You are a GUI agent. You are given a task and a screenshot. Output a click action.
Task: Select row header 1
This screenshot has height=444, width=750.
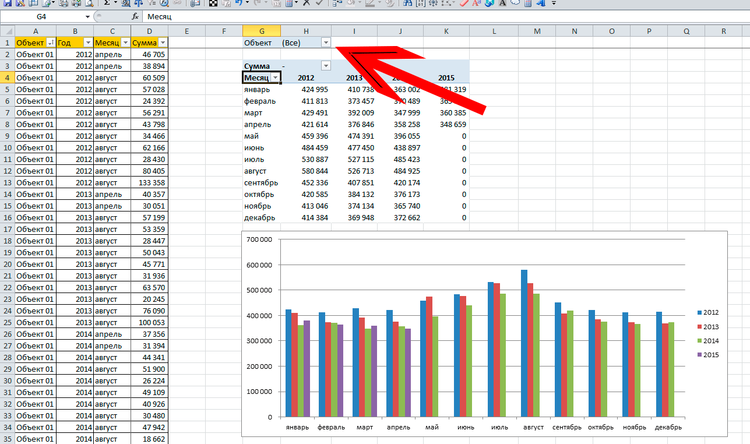pyautogui.click(x=7, y=43)
